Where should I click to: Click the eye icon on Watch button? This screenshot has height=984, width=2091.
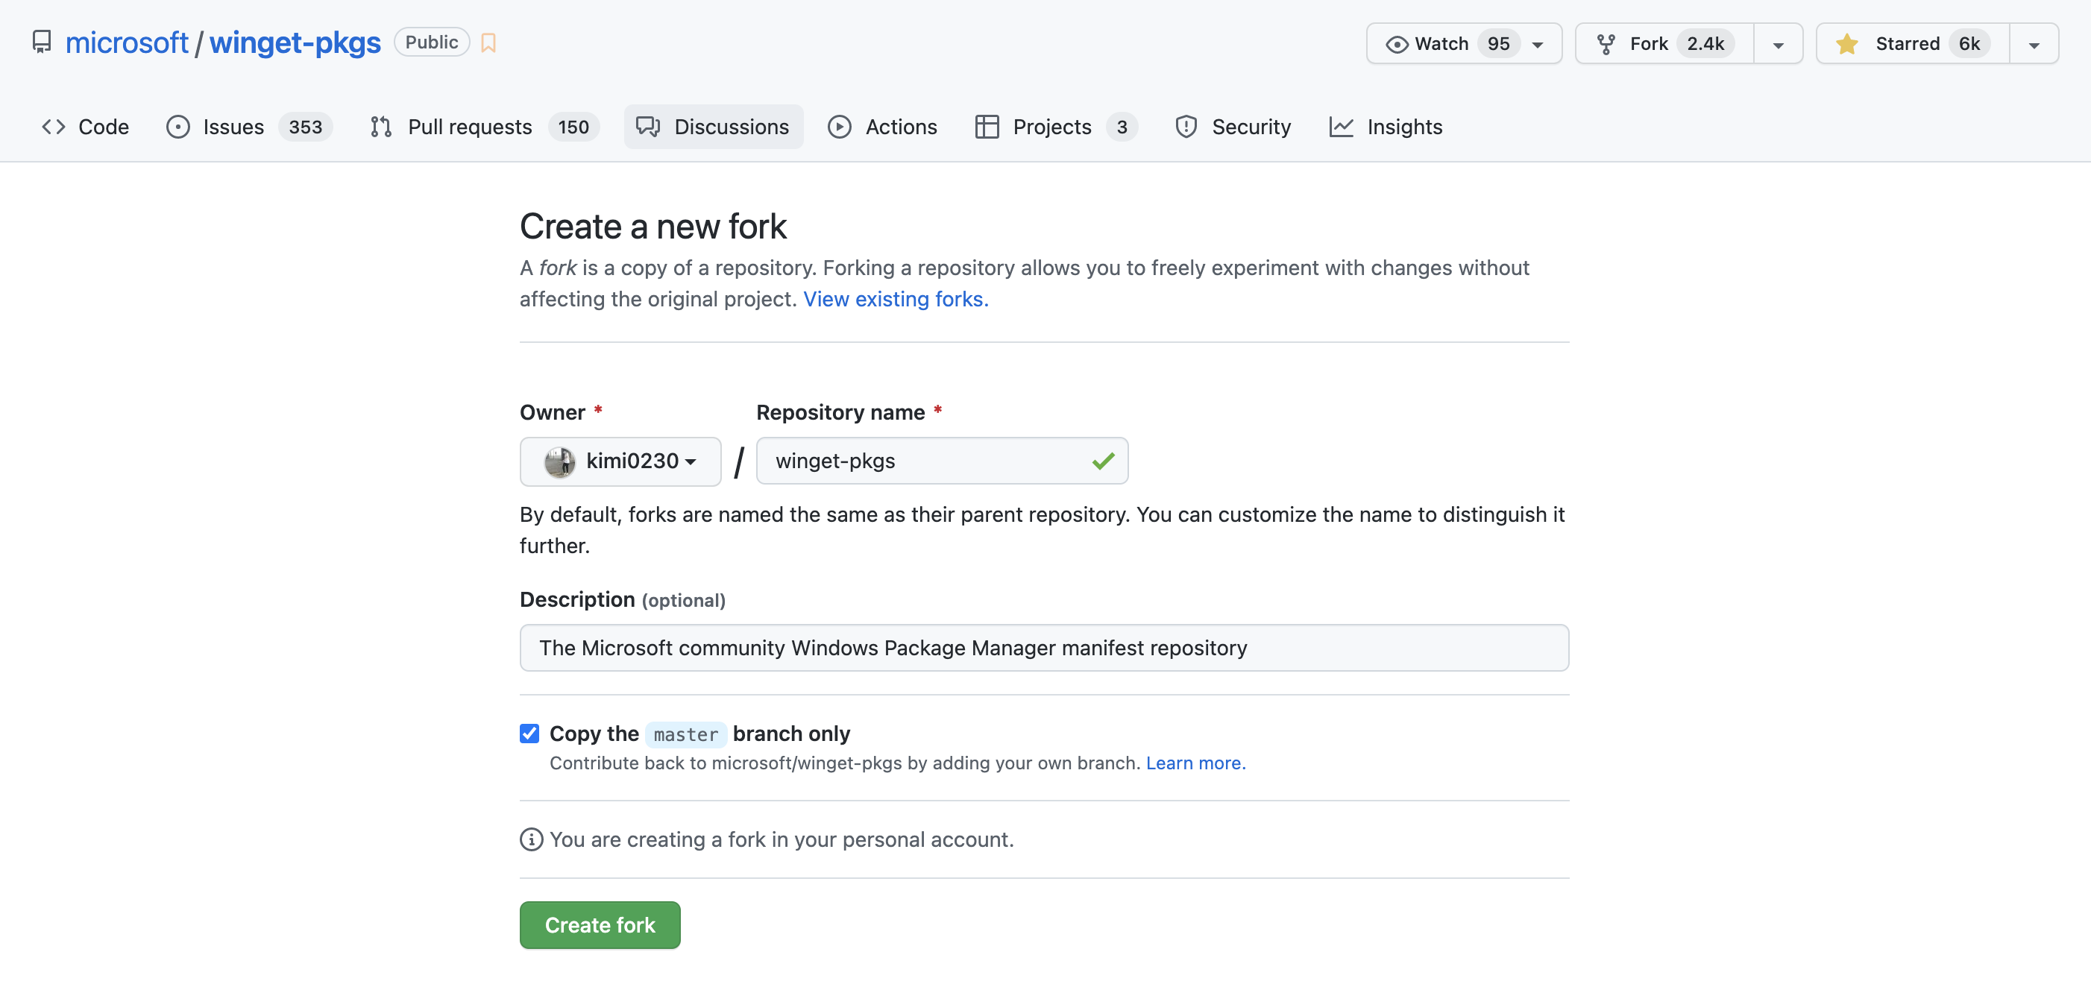(1396, 44)
